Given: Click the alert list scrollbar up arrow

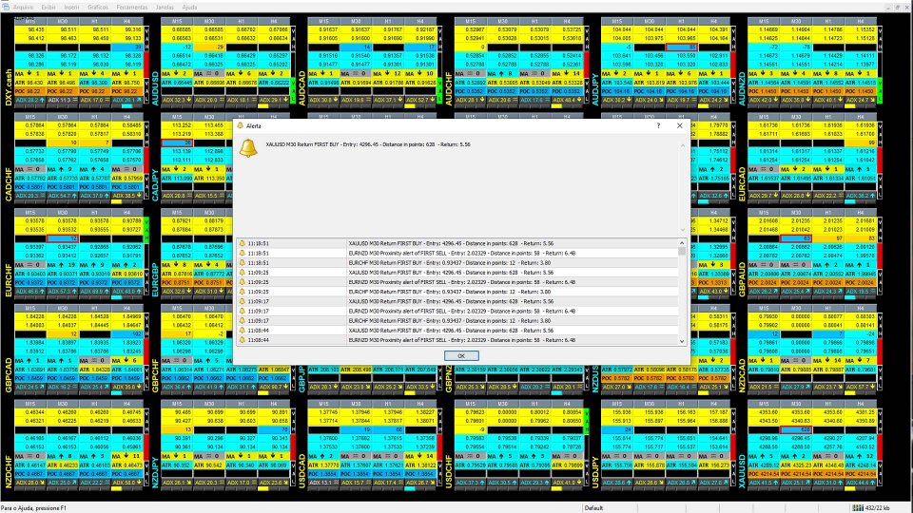Looking at the screenshot, I should [x=682, y=243].
